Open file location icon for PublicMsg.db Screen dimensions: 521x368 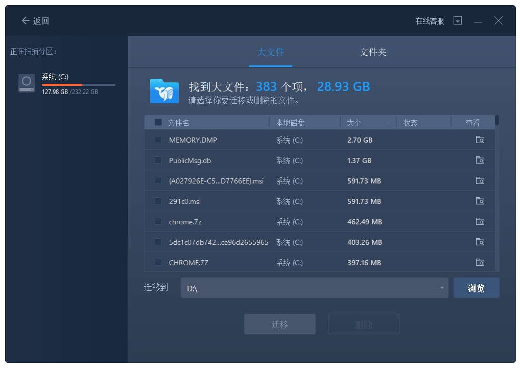tap(480, 160)
